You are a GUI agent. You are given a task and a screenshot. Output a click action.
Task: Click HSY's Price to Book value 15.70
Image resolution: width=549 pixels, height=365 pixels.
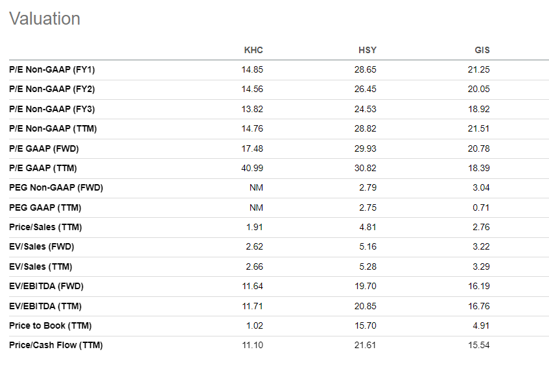[x=366, y=325]
